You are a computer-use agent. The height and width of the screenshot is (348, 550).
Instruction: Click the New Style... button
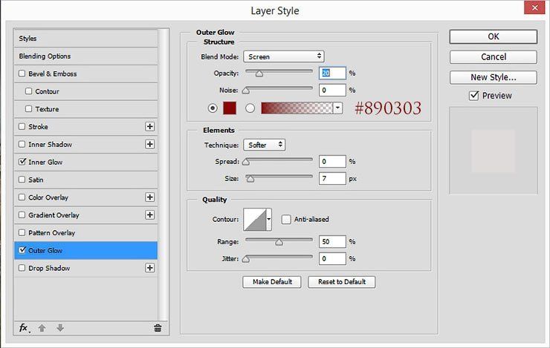494,77
